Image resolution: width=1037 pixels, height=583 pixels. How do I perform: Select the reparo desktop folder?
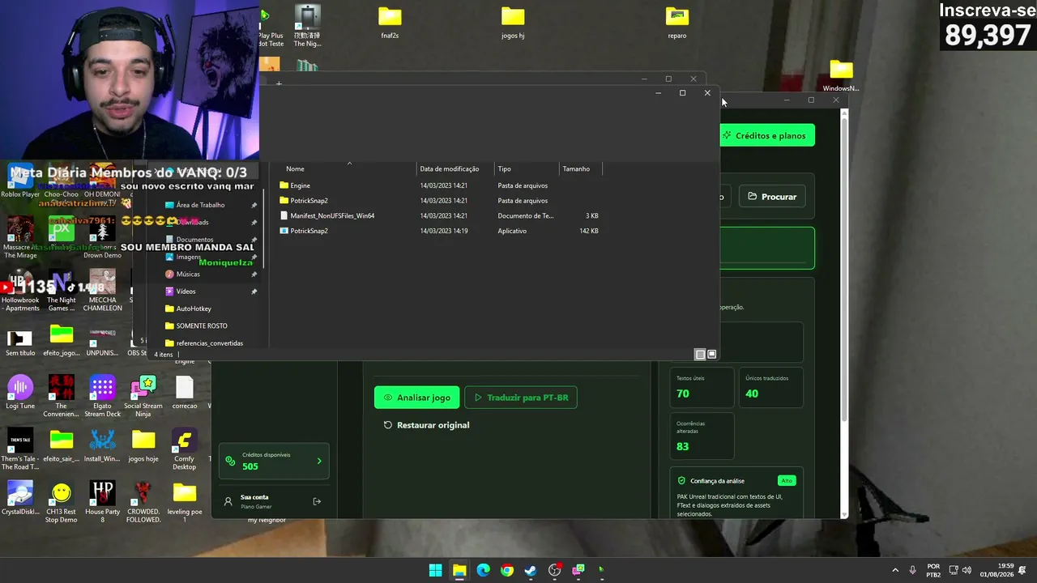[x=677, y=23]
